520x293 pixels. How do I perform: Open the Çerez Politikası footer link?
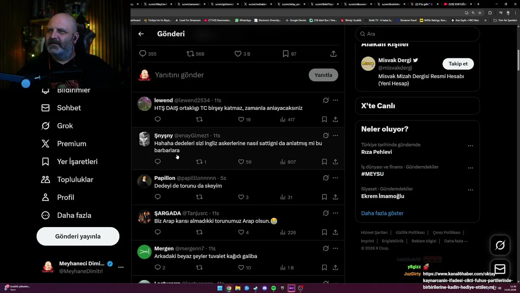(x=446, y=233)
